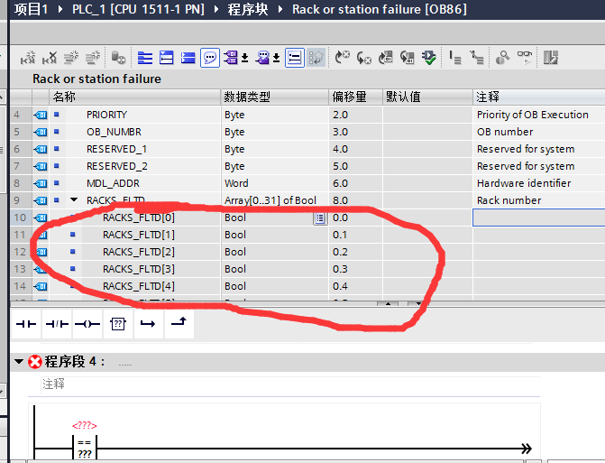Insert an empty box instruction

(118, 324)
